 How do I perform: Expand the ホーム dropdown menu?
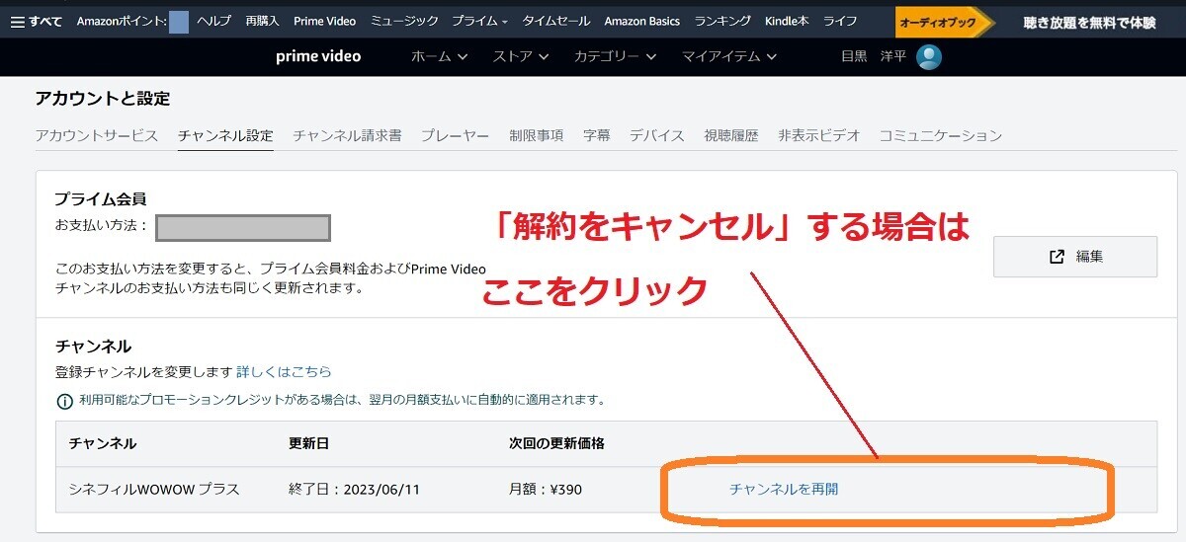pos(439,57)
